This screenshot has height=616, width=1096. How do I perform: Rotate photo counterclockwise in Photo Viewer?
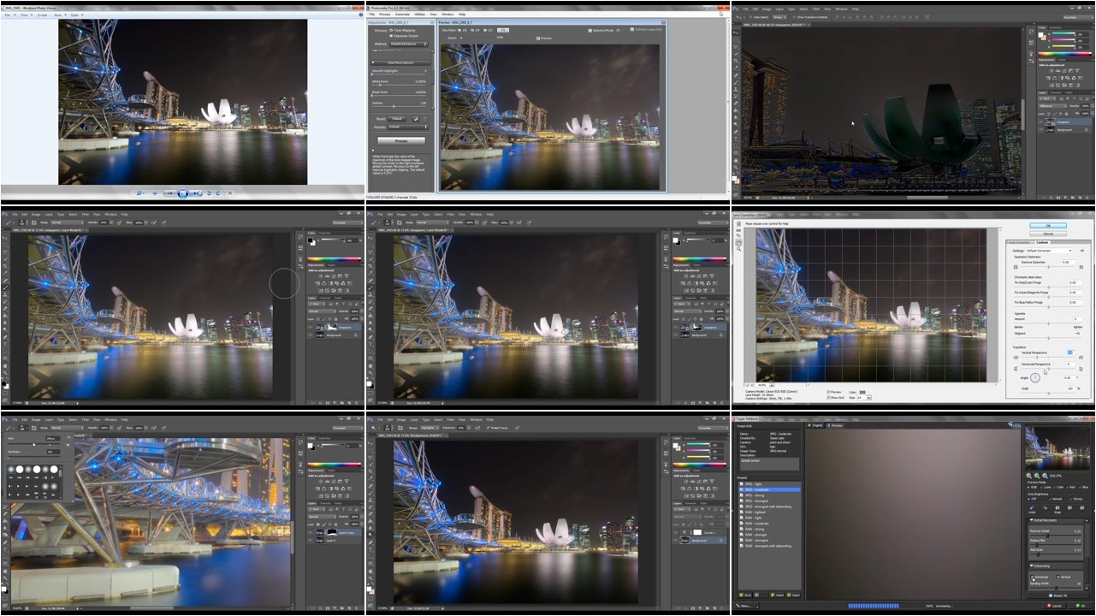pyautogui.click(x=209, y=192)
